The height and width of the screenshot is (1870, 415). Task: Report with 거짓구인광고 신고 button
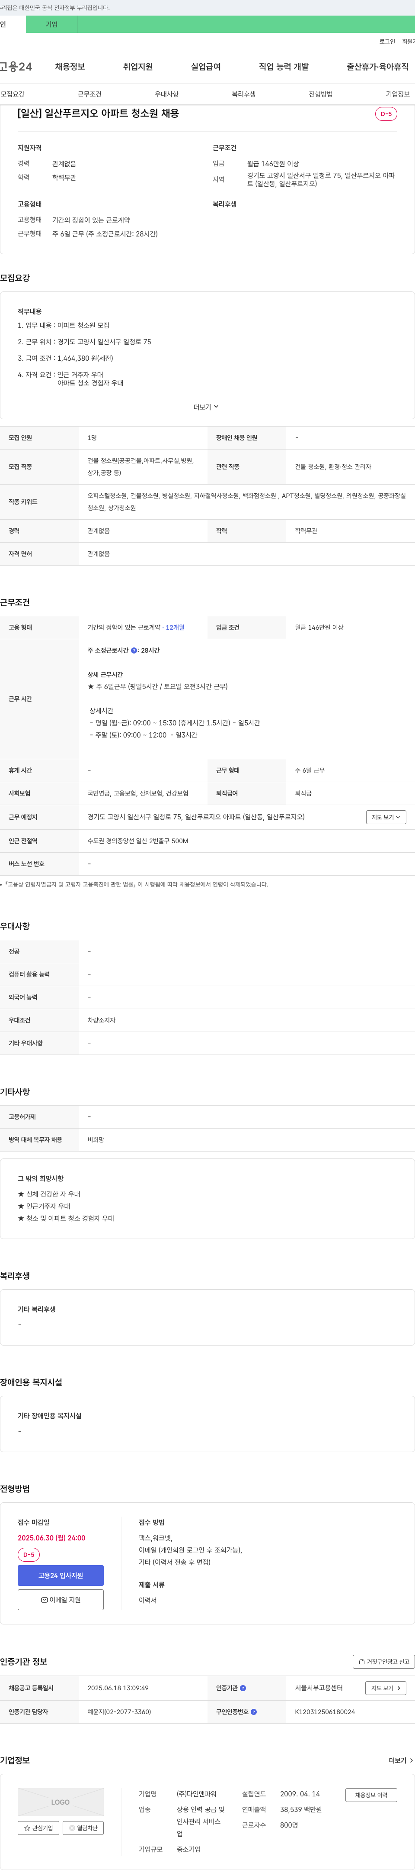click(384, 1662)
